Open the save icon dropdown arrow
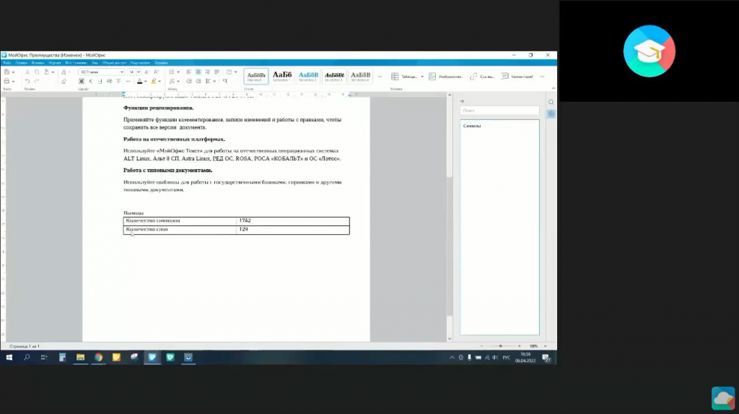 pos(13,72)
